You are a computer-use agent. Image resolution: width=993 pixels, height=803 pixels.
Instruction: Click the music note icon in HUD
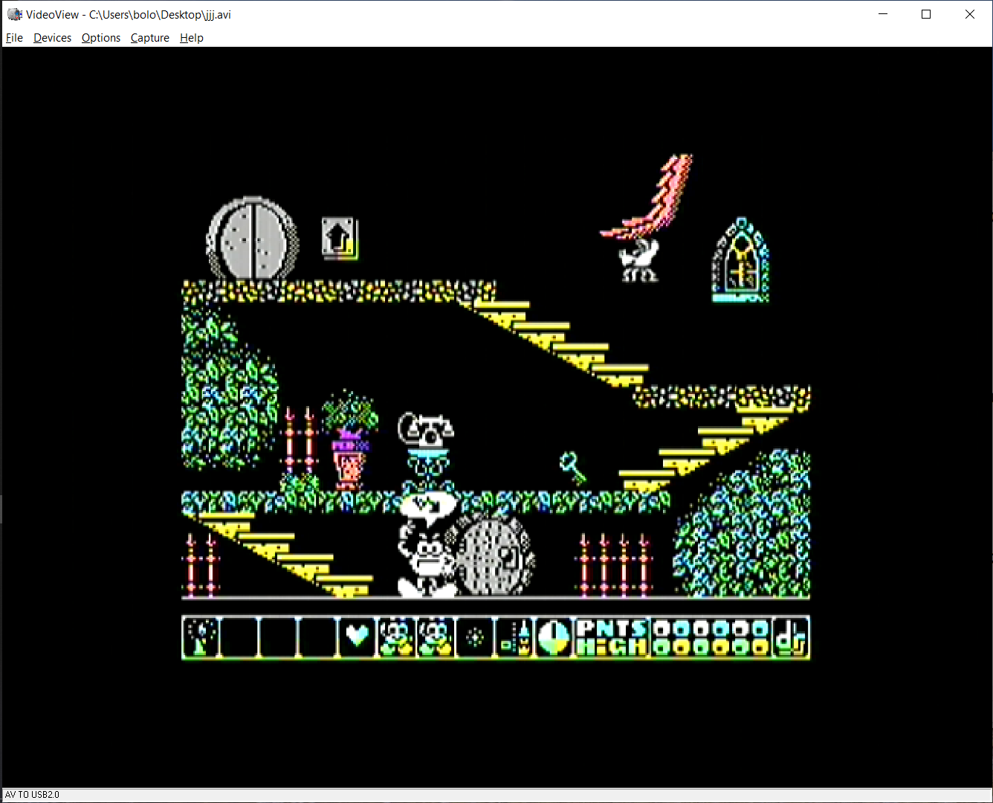coord(791,638)
